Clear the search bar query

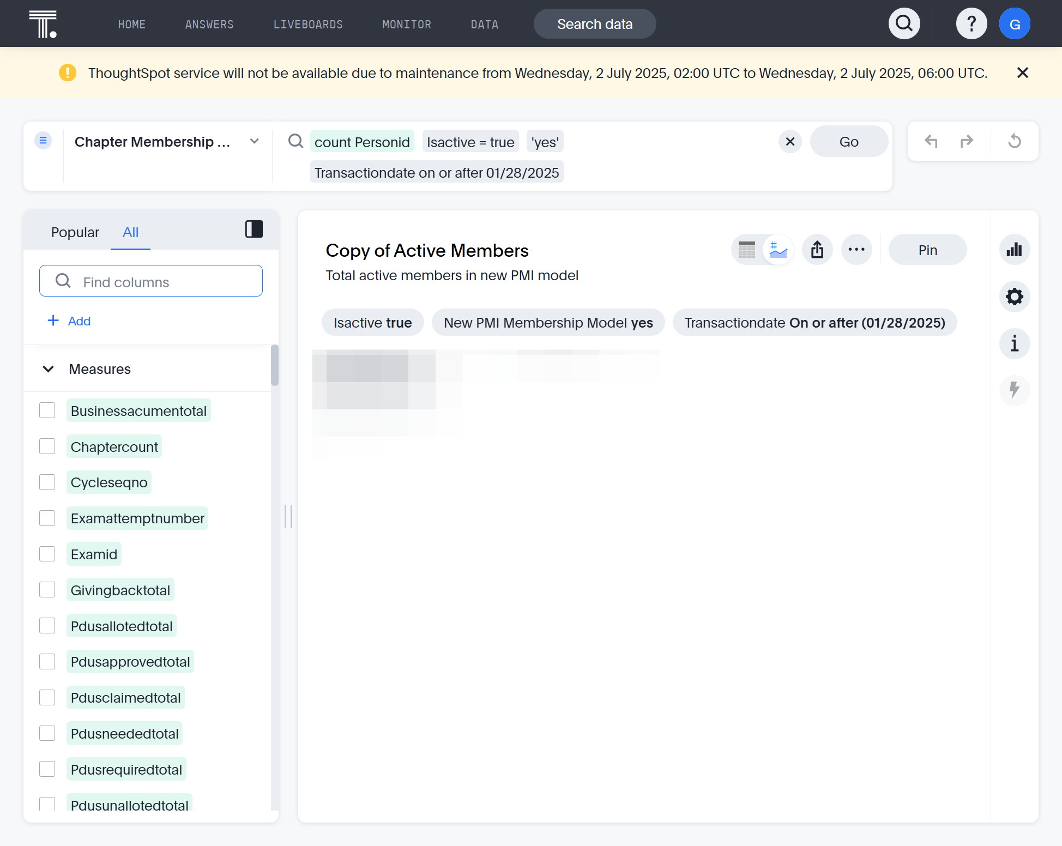(790, 142)
